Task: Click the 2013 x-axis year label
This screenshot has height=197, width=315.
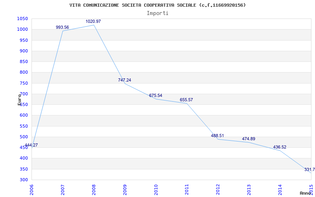Action: [x=249, y=190]
